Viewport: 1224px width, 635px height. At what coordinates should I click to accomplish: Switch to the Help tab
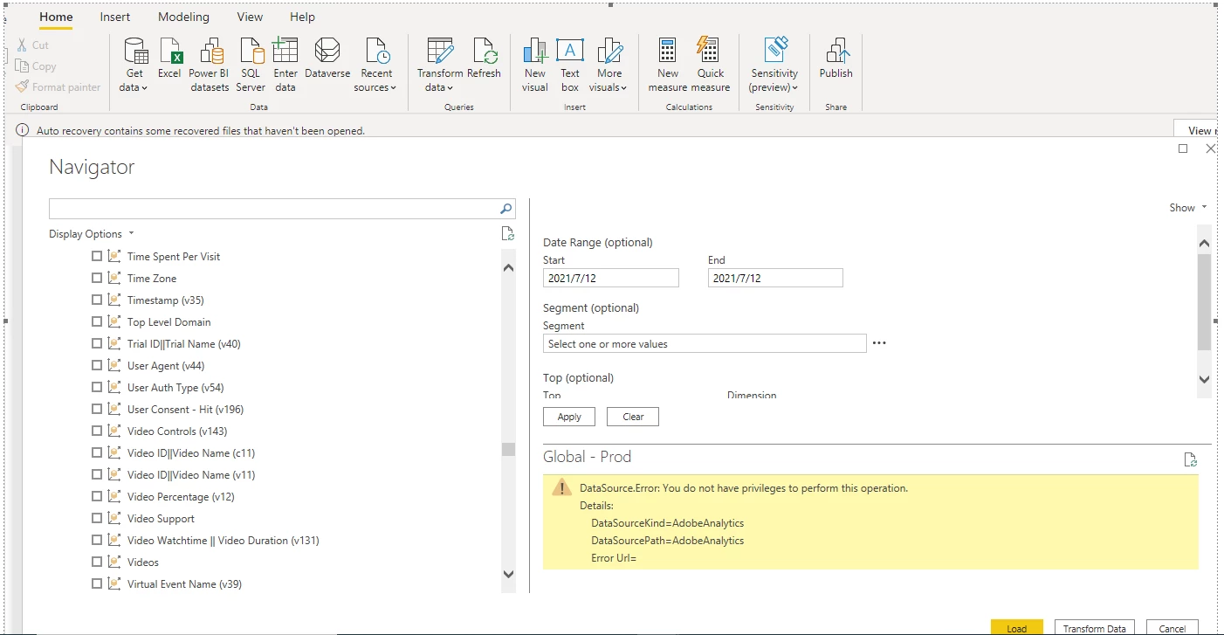click(x=302, y=17)
